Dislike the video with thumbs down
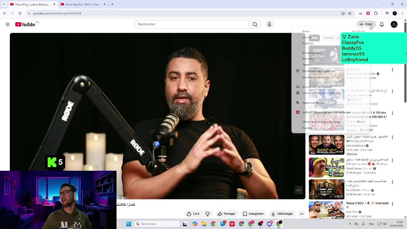407x229 pixels. tap(208, 214)
